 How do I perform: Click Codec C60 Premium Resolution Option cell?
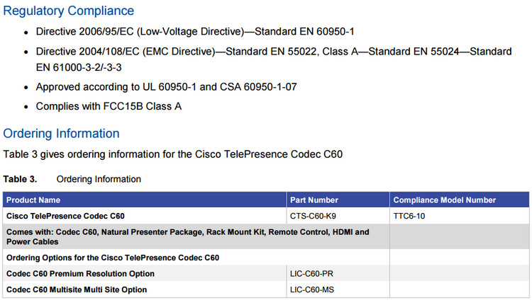tap(80, 273)
